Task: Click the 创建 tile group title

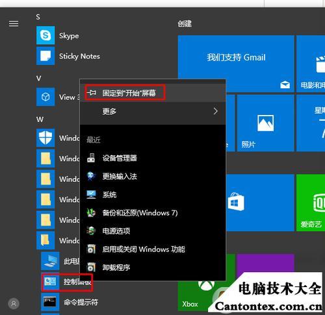Action: point(185,23)
